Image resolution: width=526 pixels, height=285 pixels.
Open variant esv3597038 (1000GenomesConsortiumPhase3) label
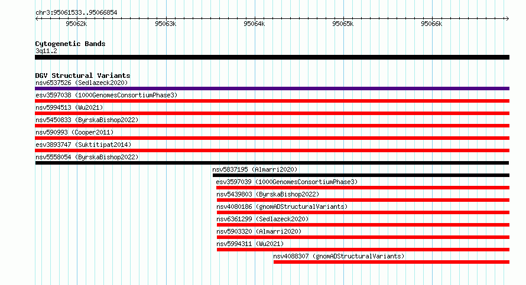tap(106, 95)
